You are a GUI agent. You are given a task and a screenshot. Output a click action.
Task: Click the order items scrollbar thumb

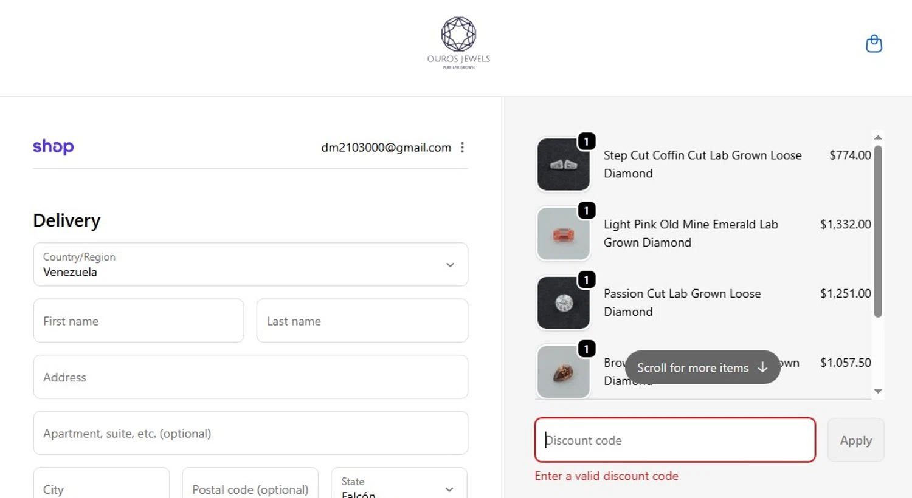[877, 231]
